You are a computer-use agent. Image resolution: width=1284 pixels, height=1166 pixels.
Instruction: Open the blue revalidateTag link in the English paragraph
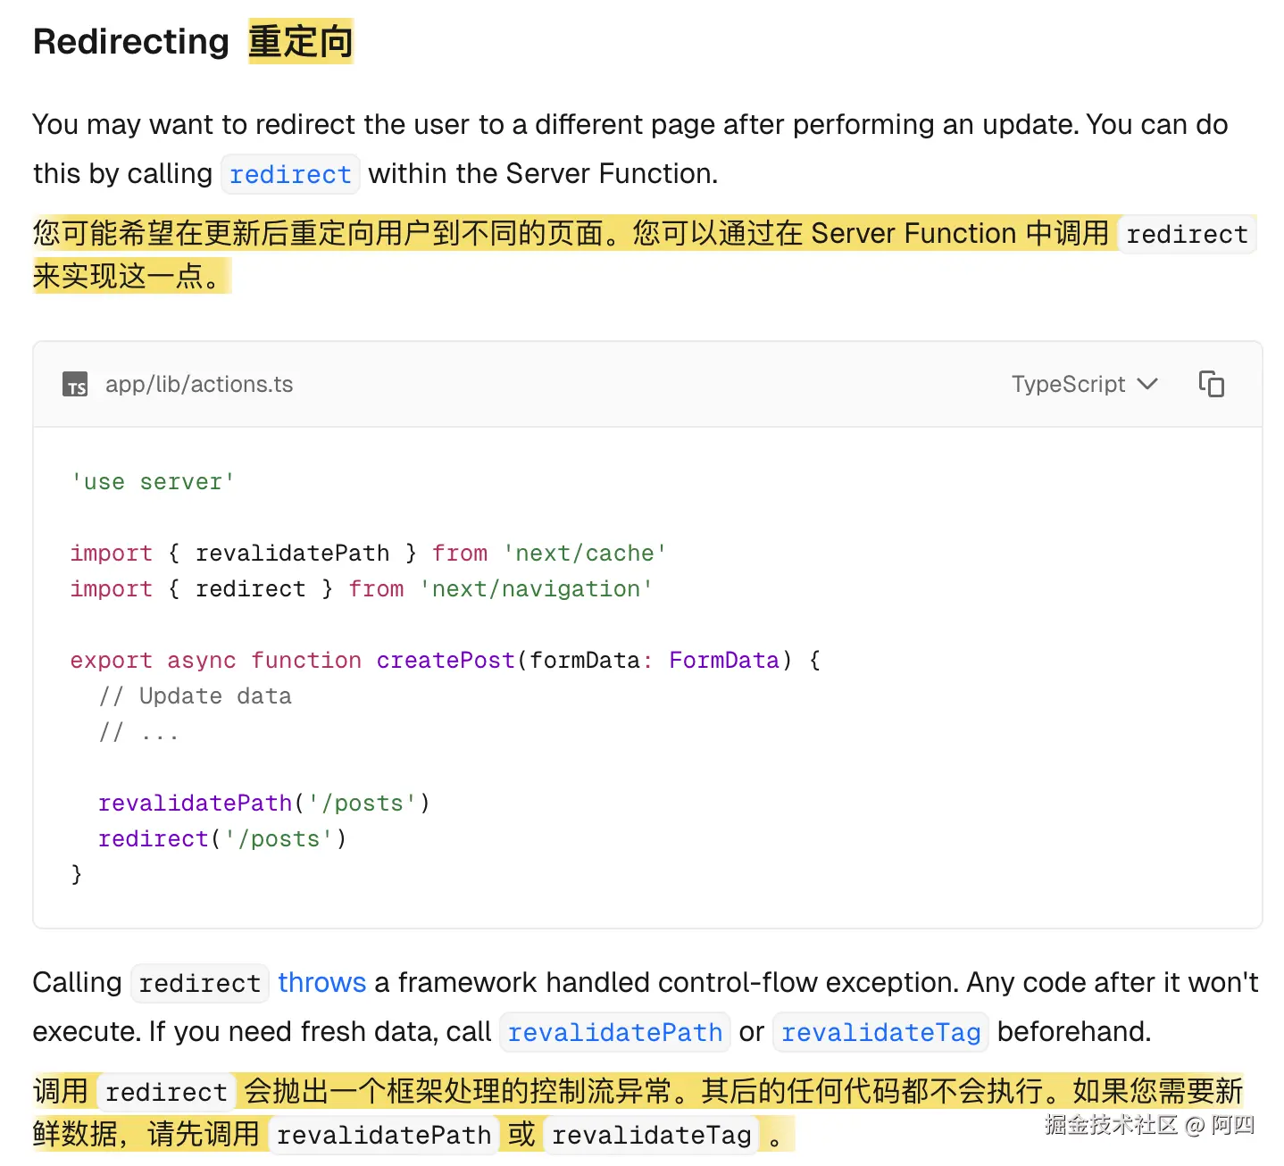pos(880,1032)
